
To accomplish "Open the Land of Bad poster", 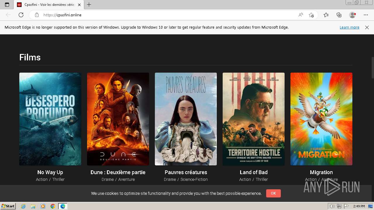I will (254, 119).
